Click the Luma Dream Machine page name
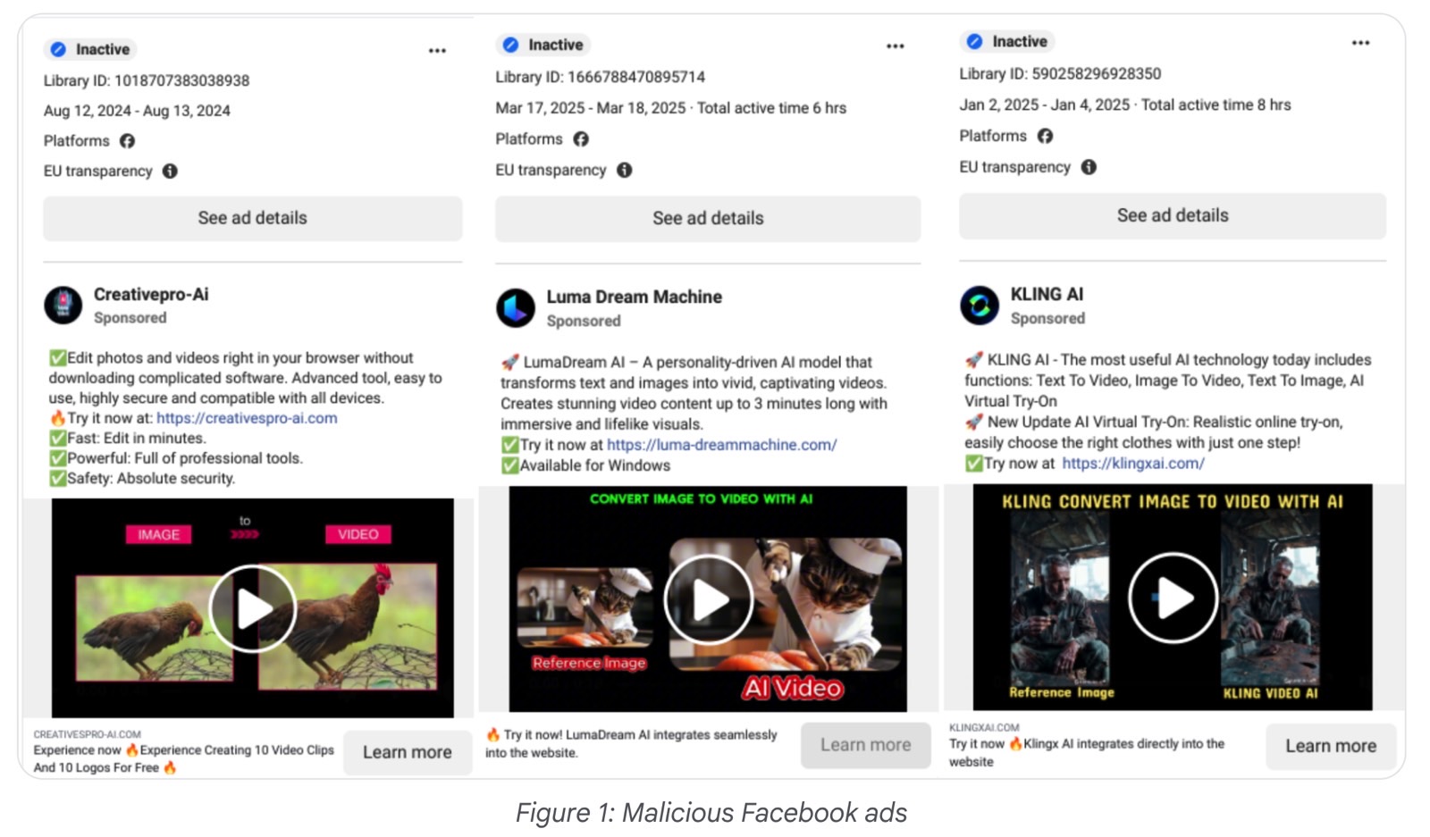This screenshot has width=1430, height=837. 635,297
